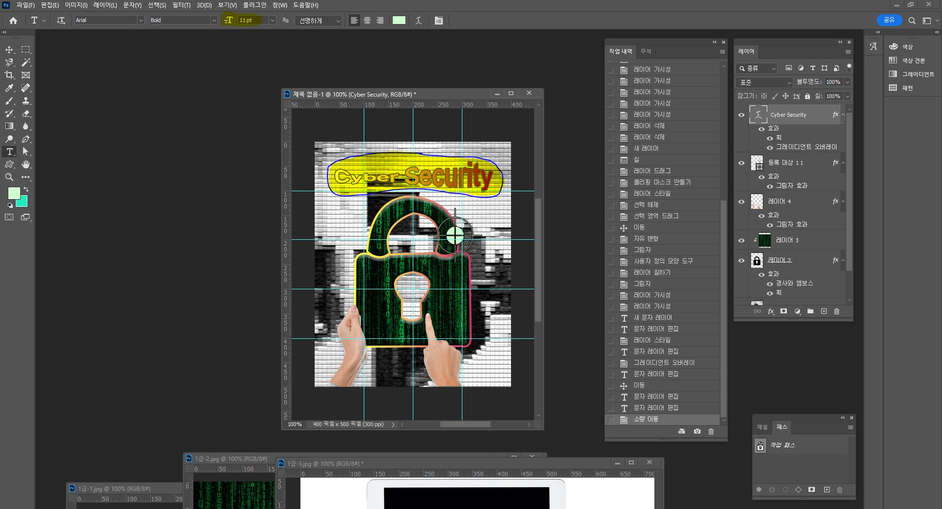The height and width of the screenshot is (509, 942).
Task: Toggle visibility of 레이어 4
Action: pyautogui.click(x=741, y=202)
